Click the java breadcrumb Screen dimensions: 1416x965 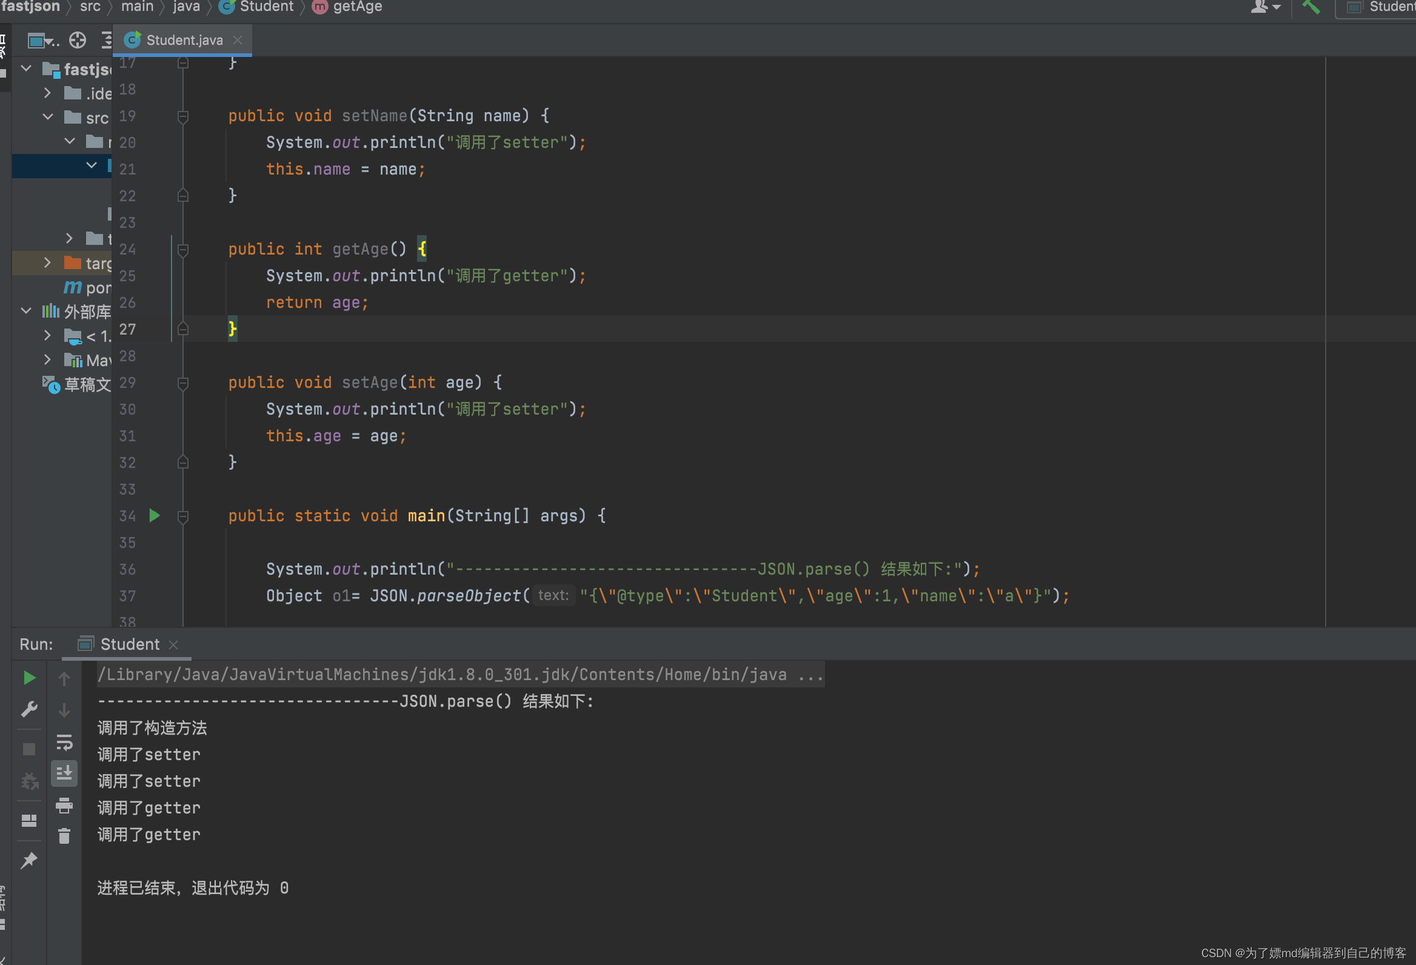tap(187, 7)
